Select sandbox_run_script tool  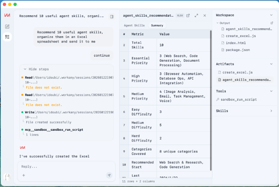pyautogui.click(x=237, y=100)
